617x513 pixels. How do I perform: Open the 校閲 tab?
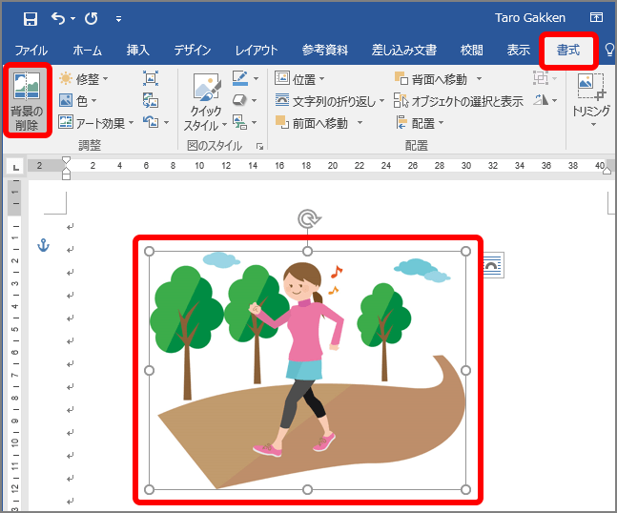pos(471,51)
